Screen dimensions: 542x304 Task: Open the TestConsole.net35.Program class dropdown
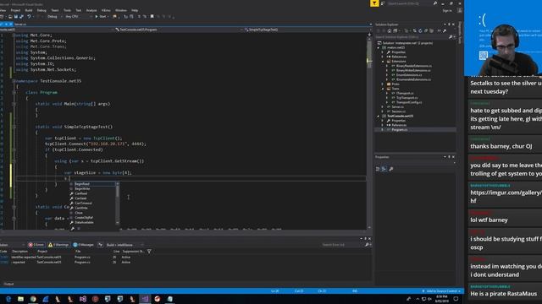[178, 30]
